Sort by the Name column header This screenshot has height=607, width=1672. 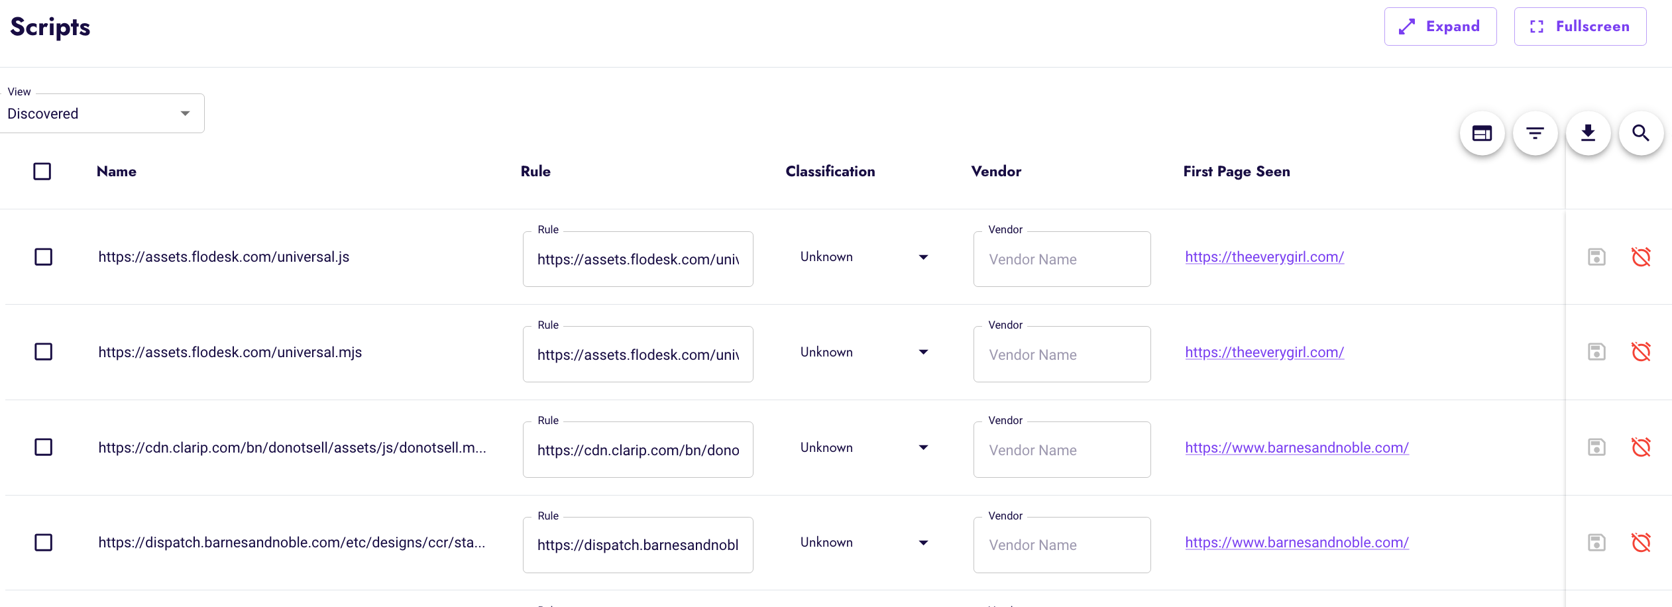point(117,172)
